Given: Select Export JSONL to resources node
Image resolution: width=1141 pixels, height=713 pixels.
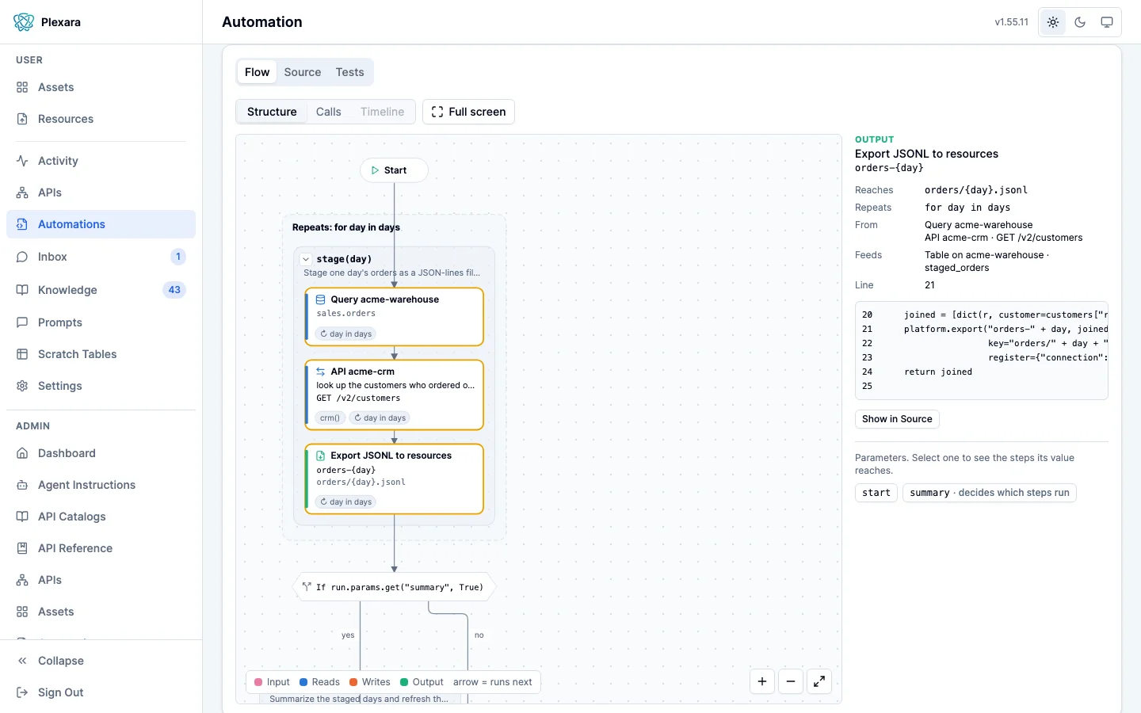Looking at the screenshot, I should coord(394,479).
